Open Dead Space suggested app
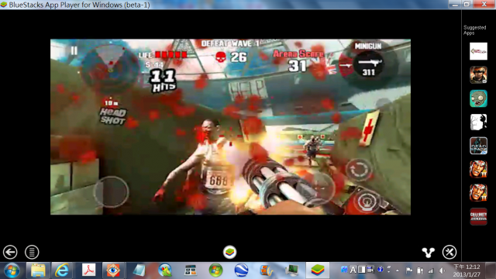This screenshot has width=496, height=279. [478, 146]
